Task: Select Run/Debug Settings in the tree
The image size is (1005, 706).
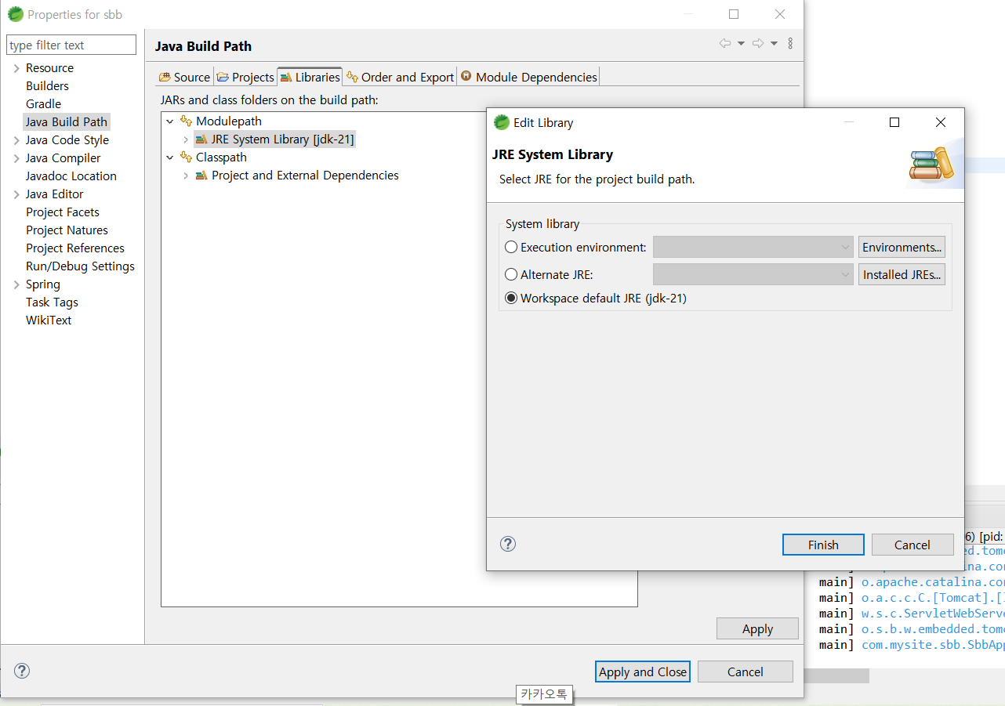Action: click(80, 266)
